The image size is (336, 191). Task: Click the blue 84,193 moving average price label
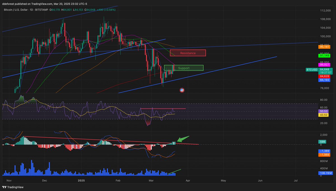[x=324, y=80]
